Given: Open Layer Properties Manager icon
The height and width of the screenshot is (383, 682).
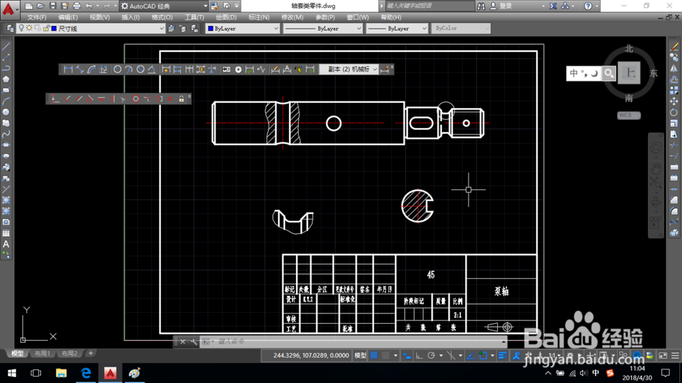Looking at the screenshot, I should (10, 28).
